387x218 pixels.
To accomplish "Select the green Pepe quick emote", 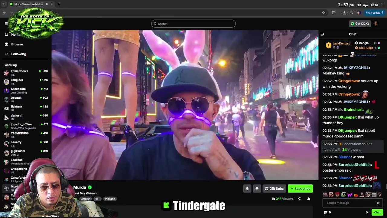I will pos(343,195).
